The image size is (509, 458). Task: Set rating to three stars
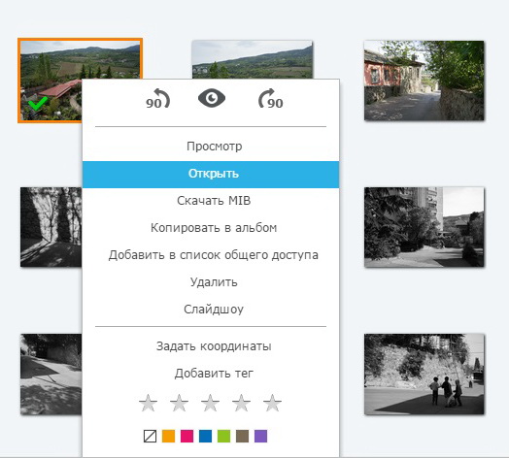pos(211,404)
